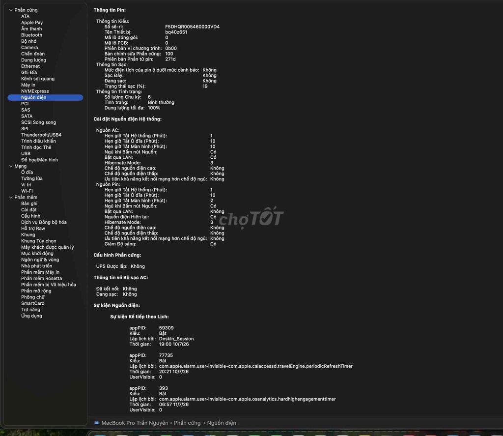Viewport: 503px width, 436px height.
Task: Collapse the Mạng section chevron
Action: click(x=11, y=166)
